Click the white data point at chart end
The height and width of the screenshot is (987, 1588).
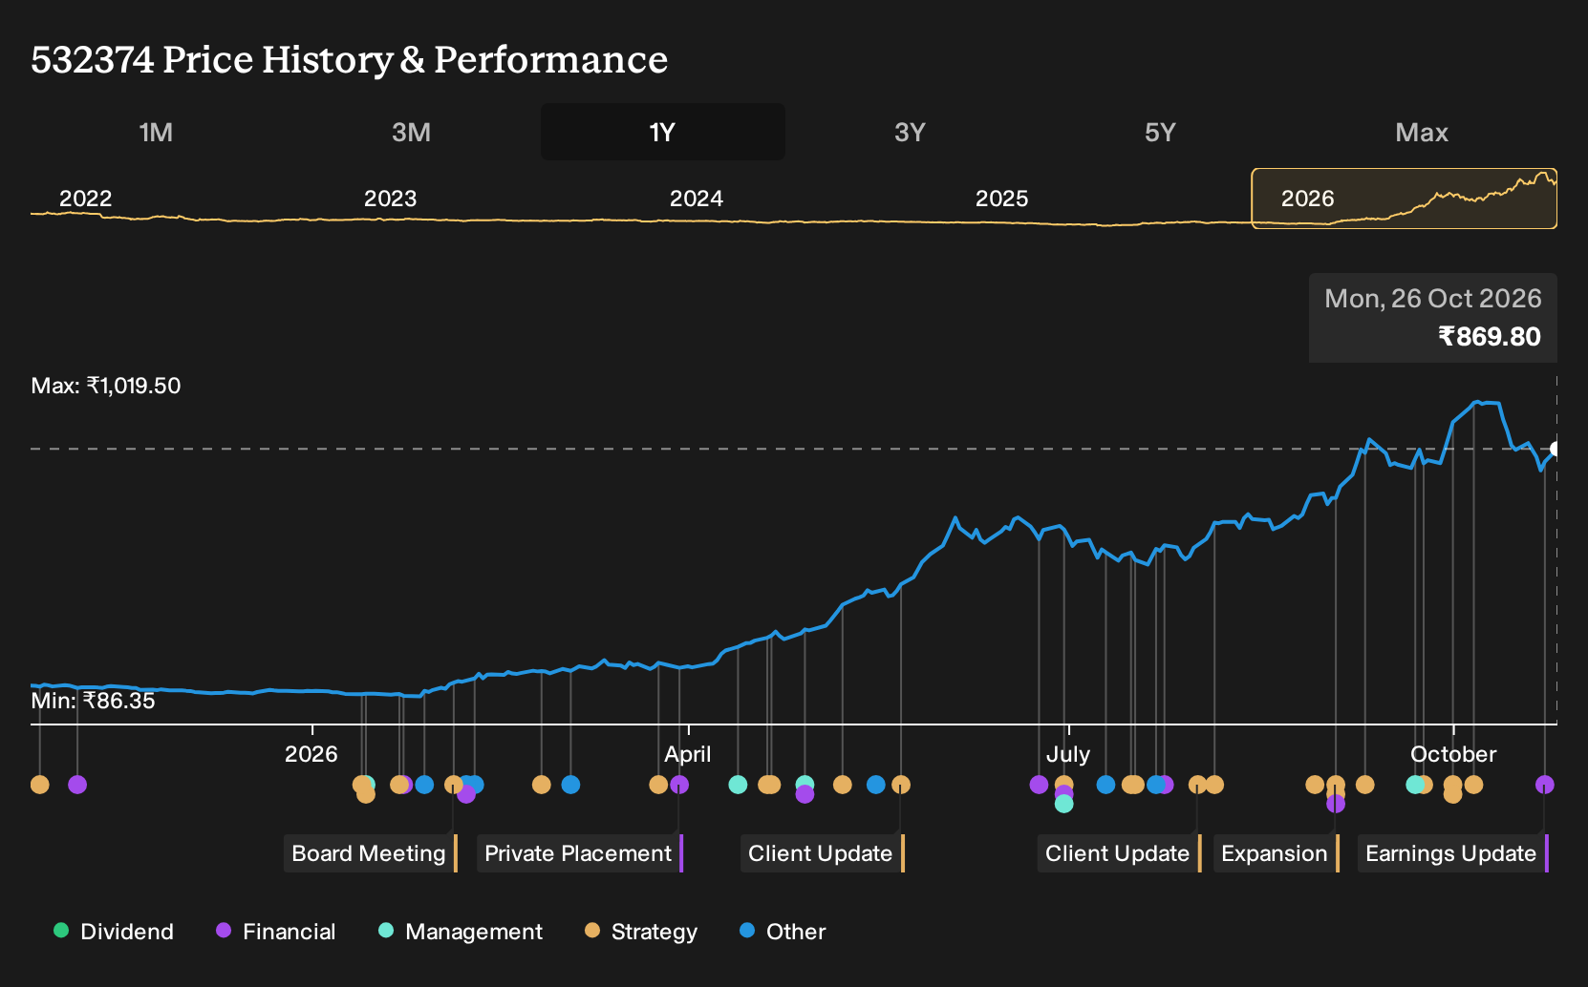pos(1556,449)
